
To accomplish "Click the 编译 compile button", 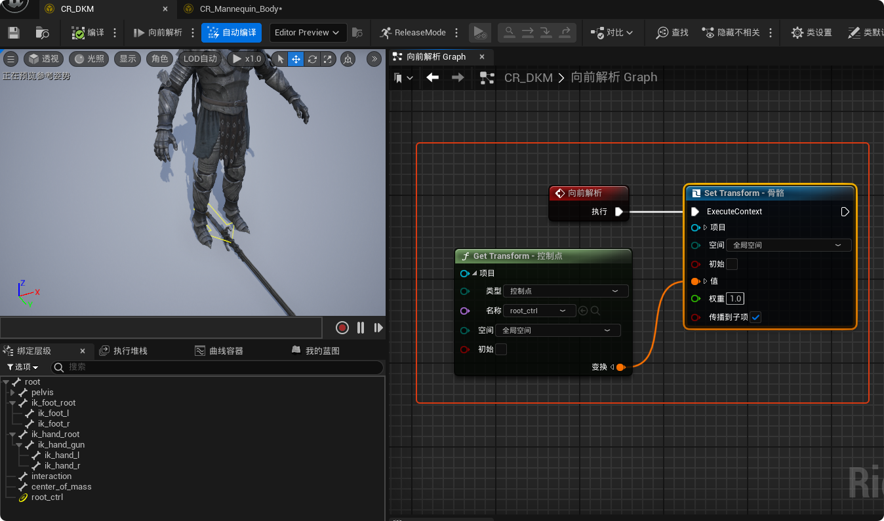I will (88, 33).
